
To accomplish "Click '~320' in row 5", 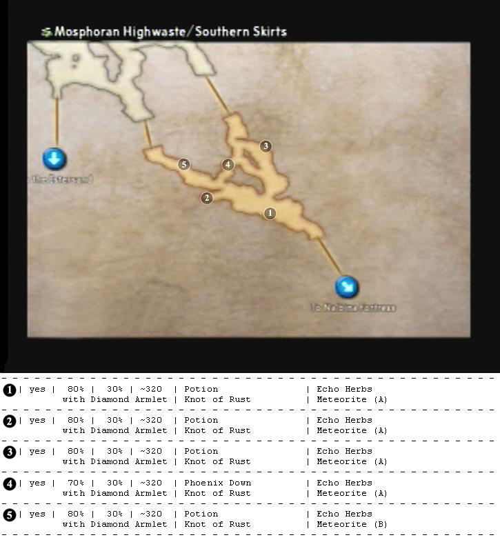I will pos(151,514).
